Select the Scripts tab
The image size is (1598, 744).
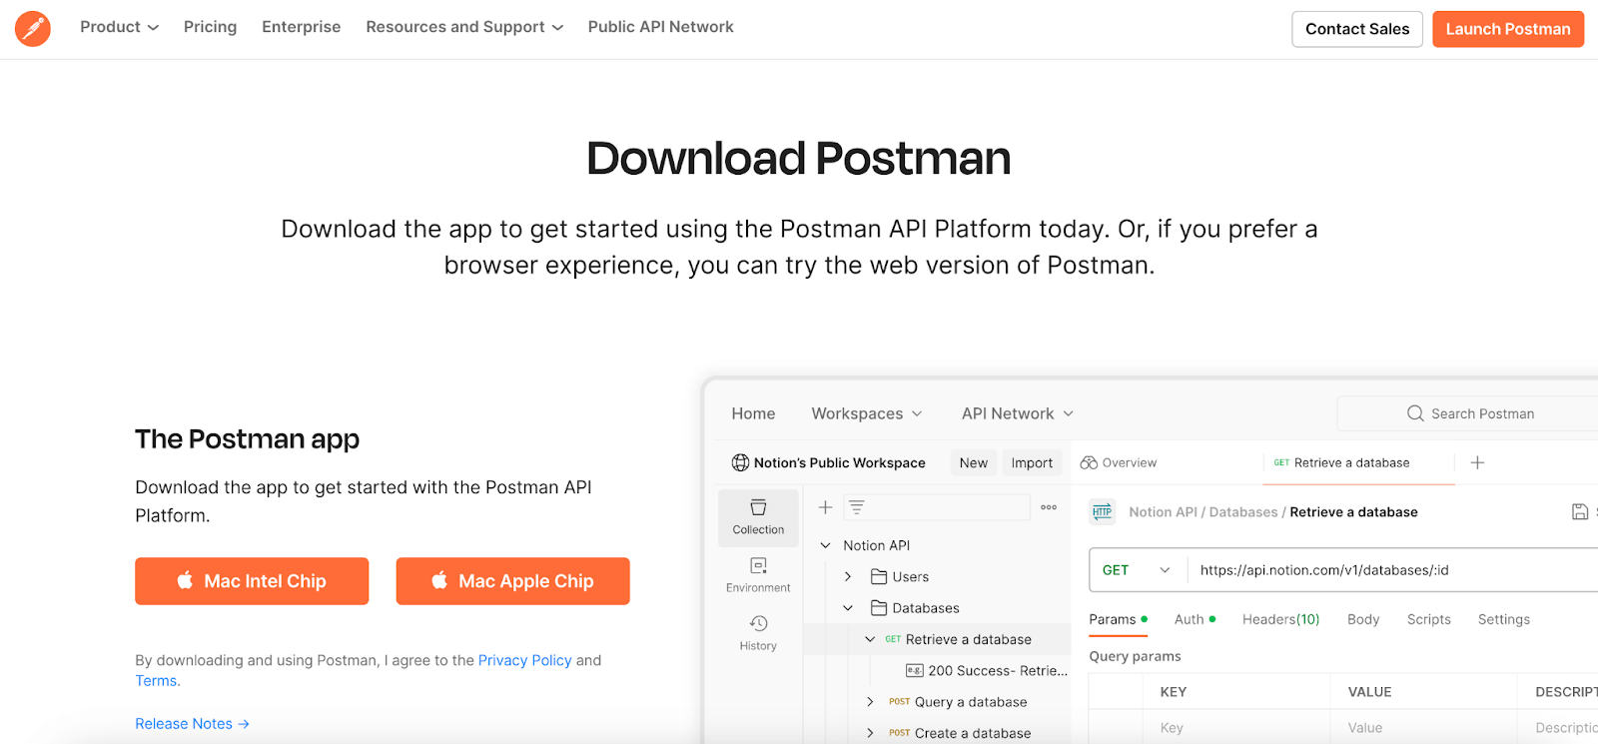(1428, 619)
